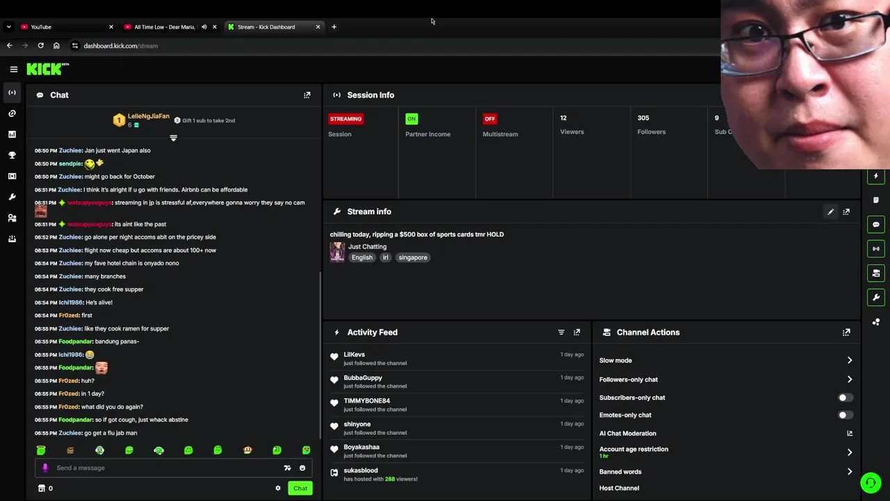Toggle Emotes-only chat switch
Image resolution: width=890 pixels, height=501 pixels.
pyautogui.click(x=845, y=415)
